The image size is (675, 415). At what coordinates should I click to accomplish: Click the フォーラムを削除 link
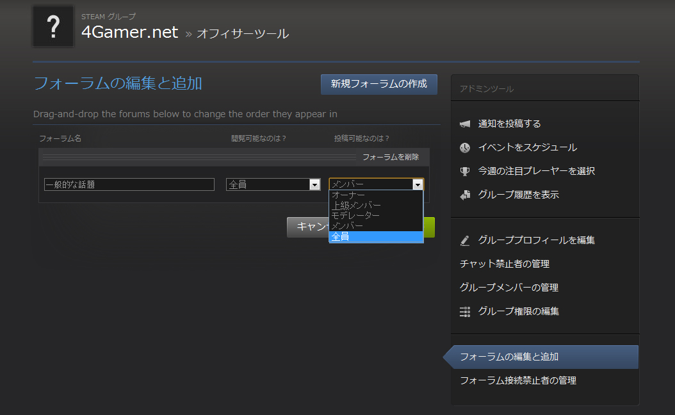[x=391, y=157]
